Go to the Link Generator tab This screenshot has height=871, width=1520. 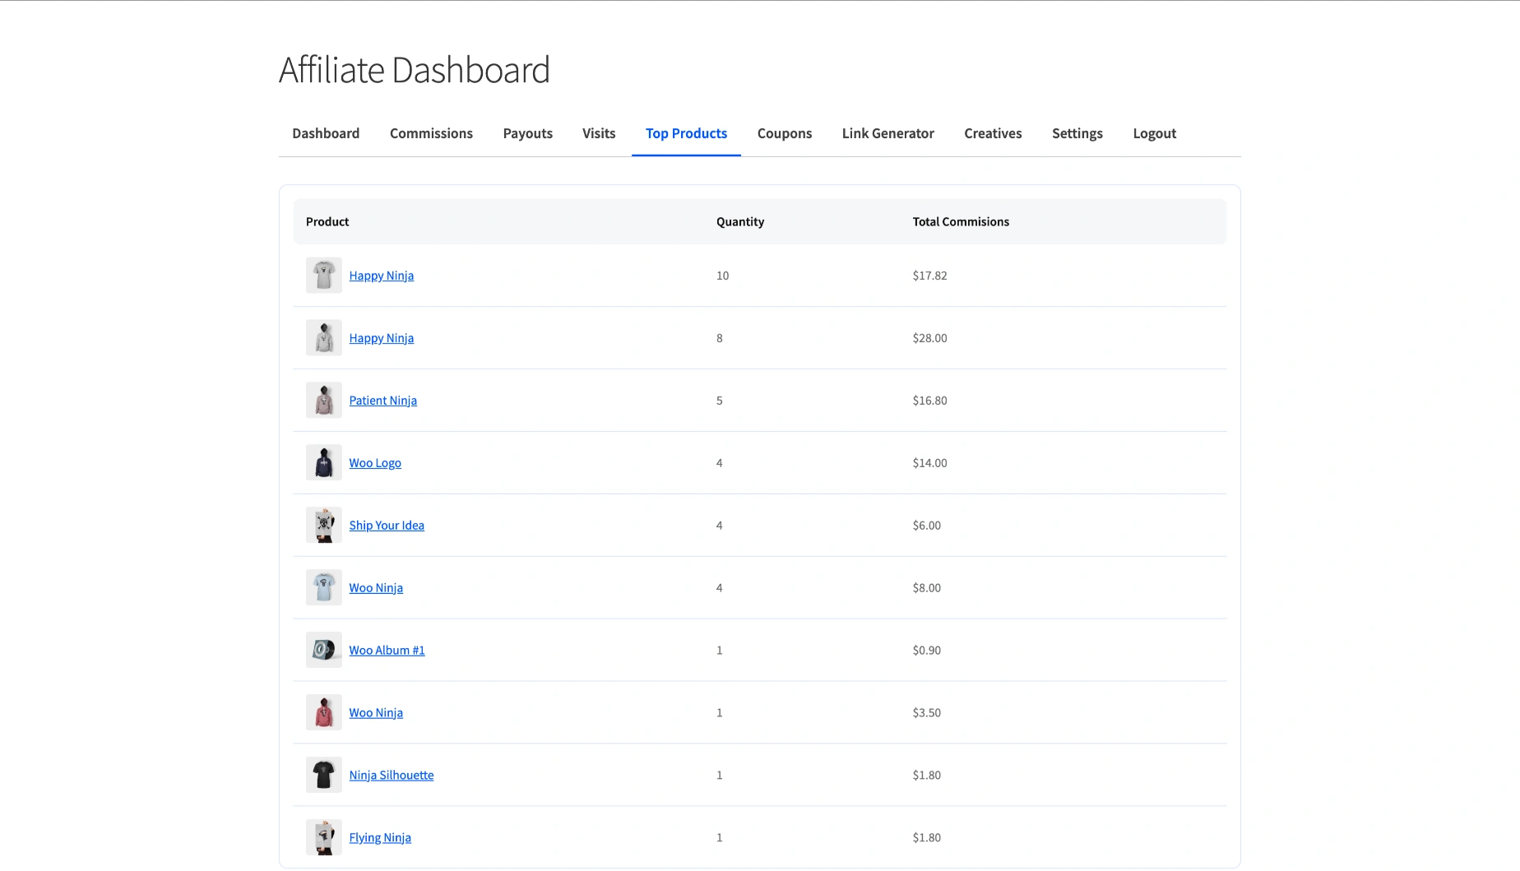pos(887,133)
